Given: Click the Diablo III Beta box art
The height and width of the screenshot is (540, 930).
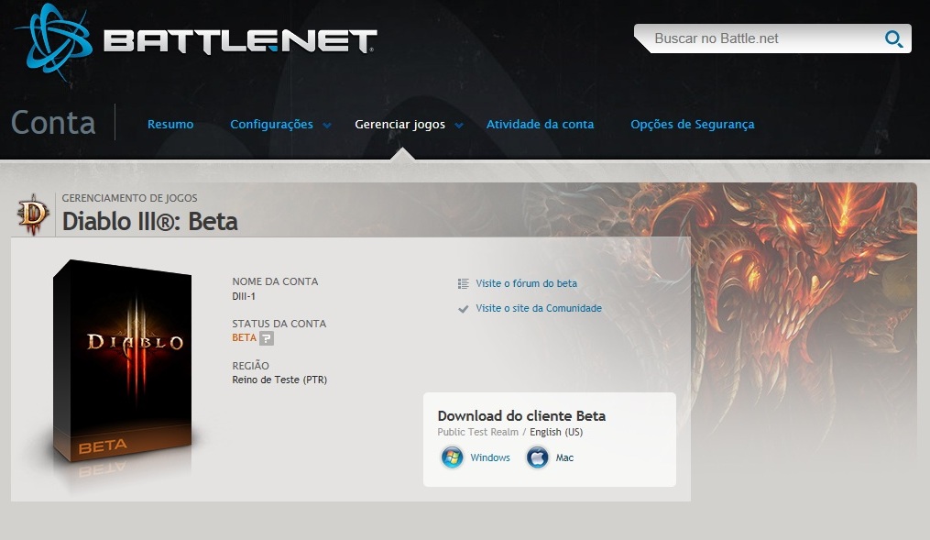Looking at the screenshot, I should tap(123, 362).
